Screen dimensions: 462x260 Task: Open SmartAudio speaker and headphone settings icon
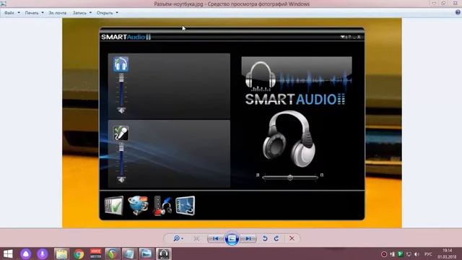point(162,205)
